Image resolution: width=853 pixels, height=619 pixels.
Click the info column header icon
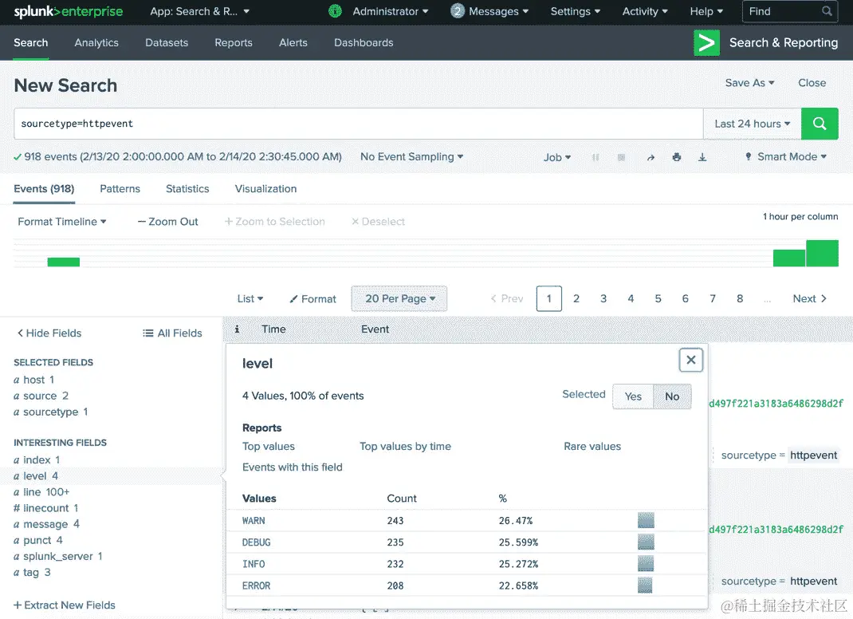point(237,329)
